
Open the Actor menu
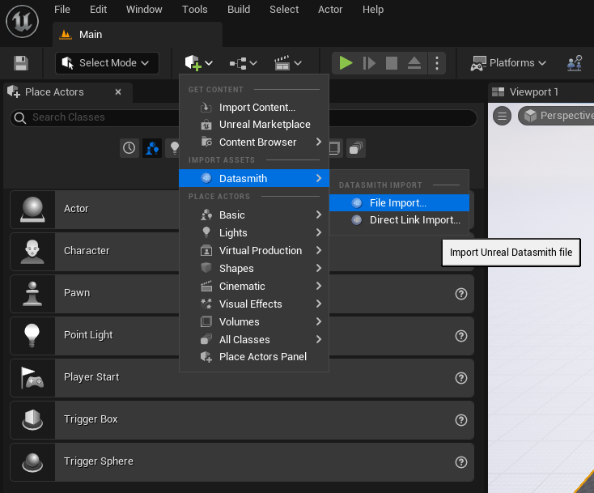click(330, 10)
